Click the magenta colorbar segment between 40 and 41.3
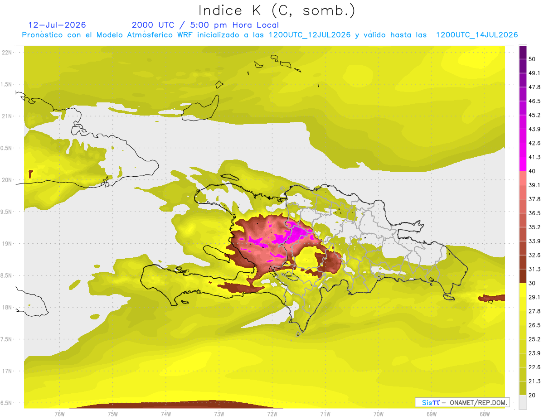 coord(523,164)
